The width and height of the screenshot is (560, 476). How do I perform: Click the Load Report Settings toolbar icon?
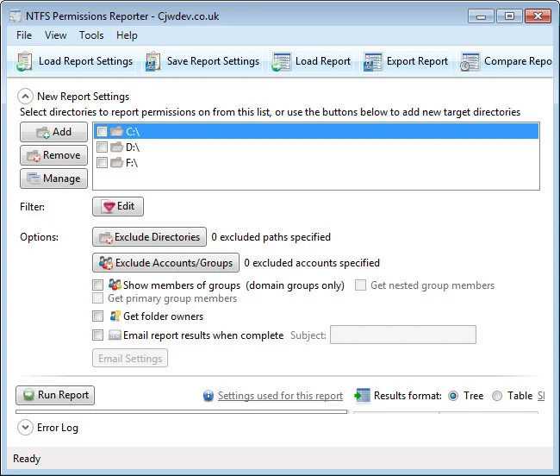(x=24, y=61)
